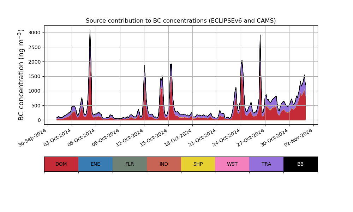
Task: Click the y-axis tick label 500
Action: pyautogui.click(x=36, y=106)
